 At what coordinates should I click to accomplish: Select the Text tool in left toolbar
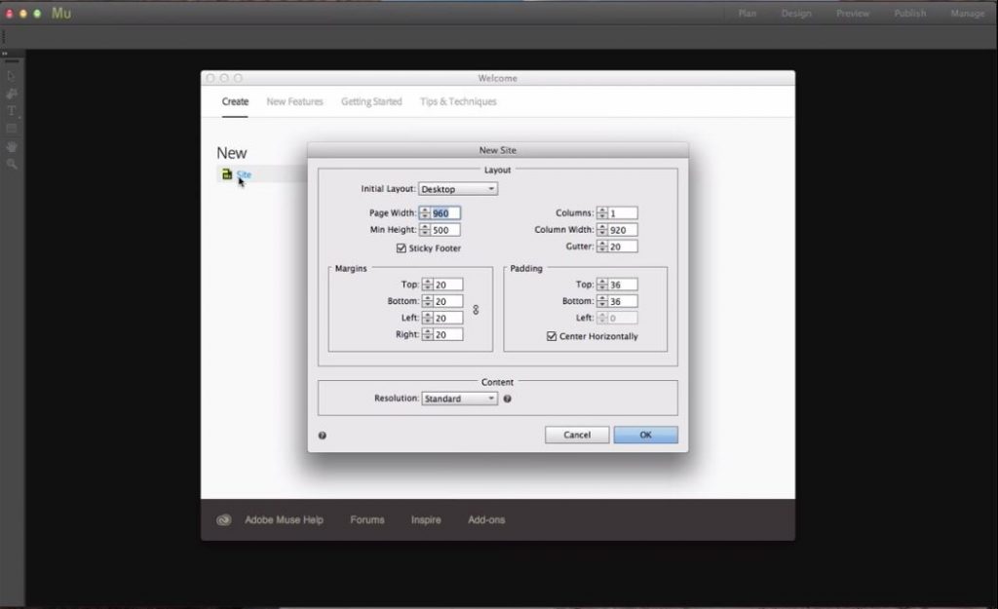(12, 111)
